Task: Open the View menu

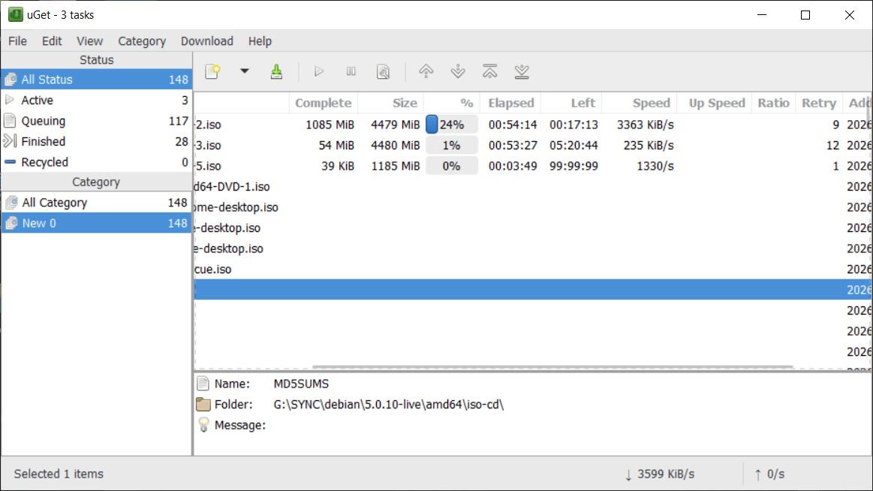Action: coord(89,41)
